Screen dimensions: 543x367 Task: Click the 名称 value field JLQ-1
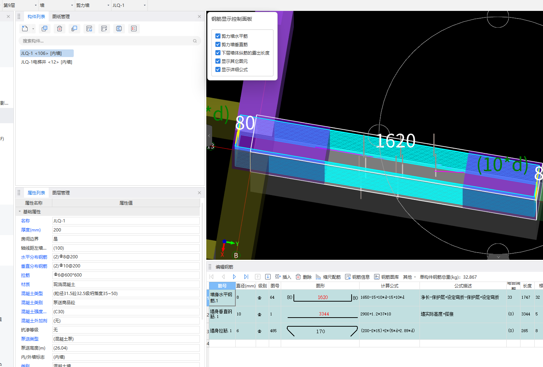(x=126, y=221)
